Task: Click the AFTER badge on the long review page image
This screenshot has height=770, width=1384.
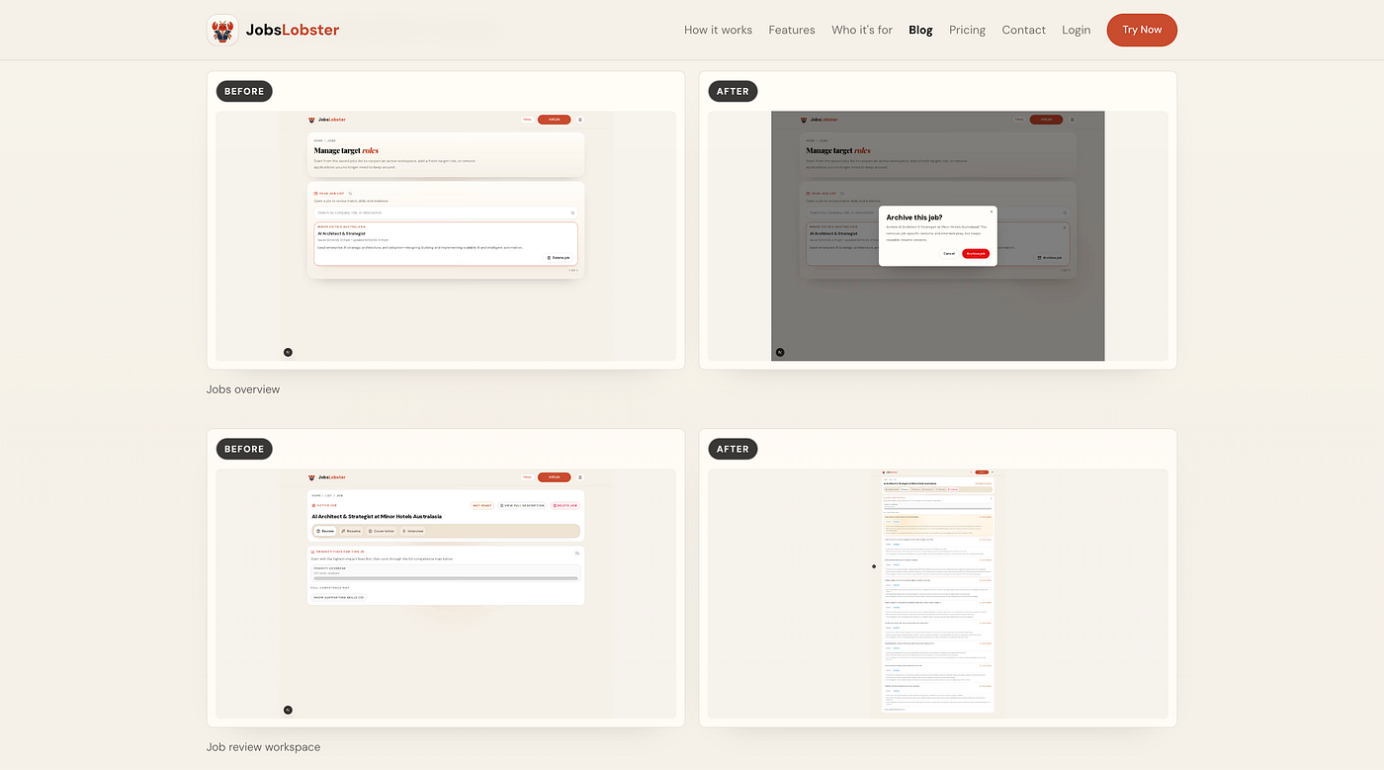Action: (x=733, y=449)
